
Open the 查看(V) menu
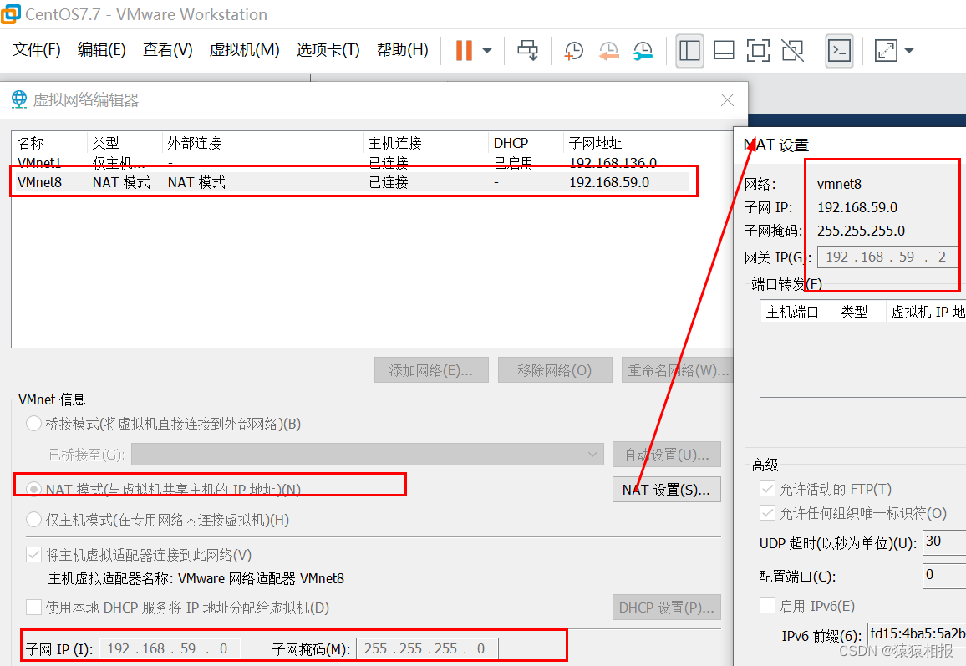click(168, 50)
